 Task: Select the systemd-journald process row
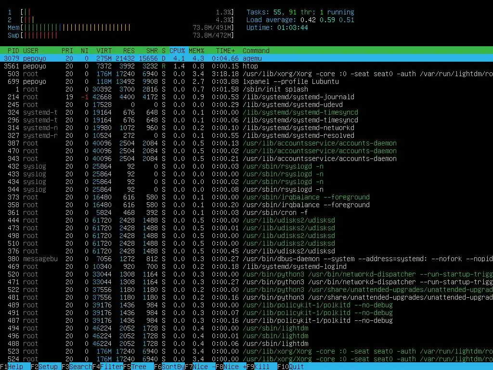tap(246, 97)
